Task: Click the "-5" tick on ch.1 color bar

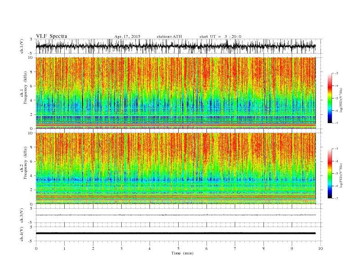Action: [336, 98]
